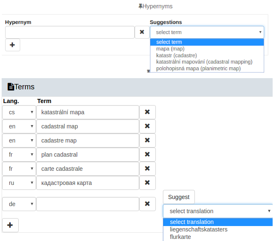Remove the hypernym entry with X icon

point(142,32)
